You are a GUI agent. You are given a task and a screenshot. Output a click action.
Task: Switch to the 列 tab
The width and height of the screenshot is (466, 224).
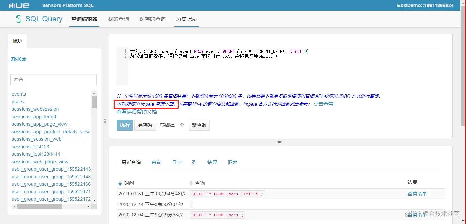(194, 162)
